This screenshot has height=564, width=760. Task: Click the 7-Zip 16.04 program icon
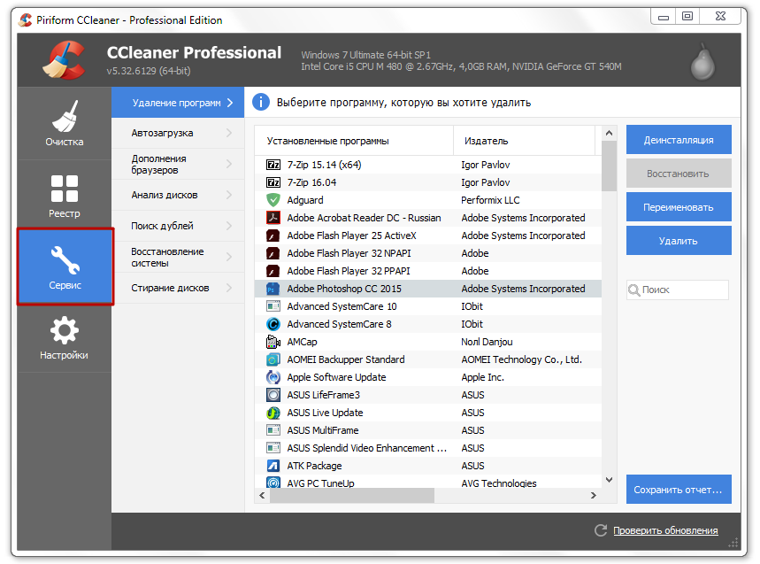[x=273, y=182]
